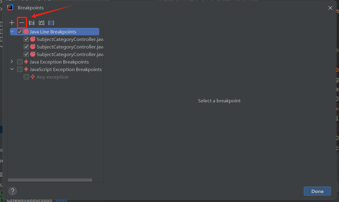Click the Remove breakpoint minus icon

22,23
